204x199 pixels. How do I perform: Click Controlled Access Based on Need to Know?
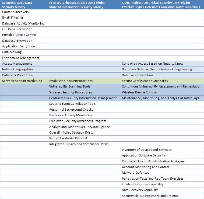pos(153,64)
